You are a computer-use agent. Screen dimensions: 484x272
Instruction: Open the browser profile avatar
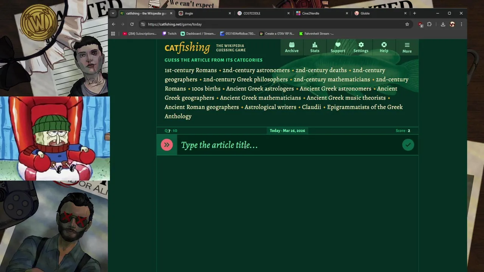pos(452,24)
